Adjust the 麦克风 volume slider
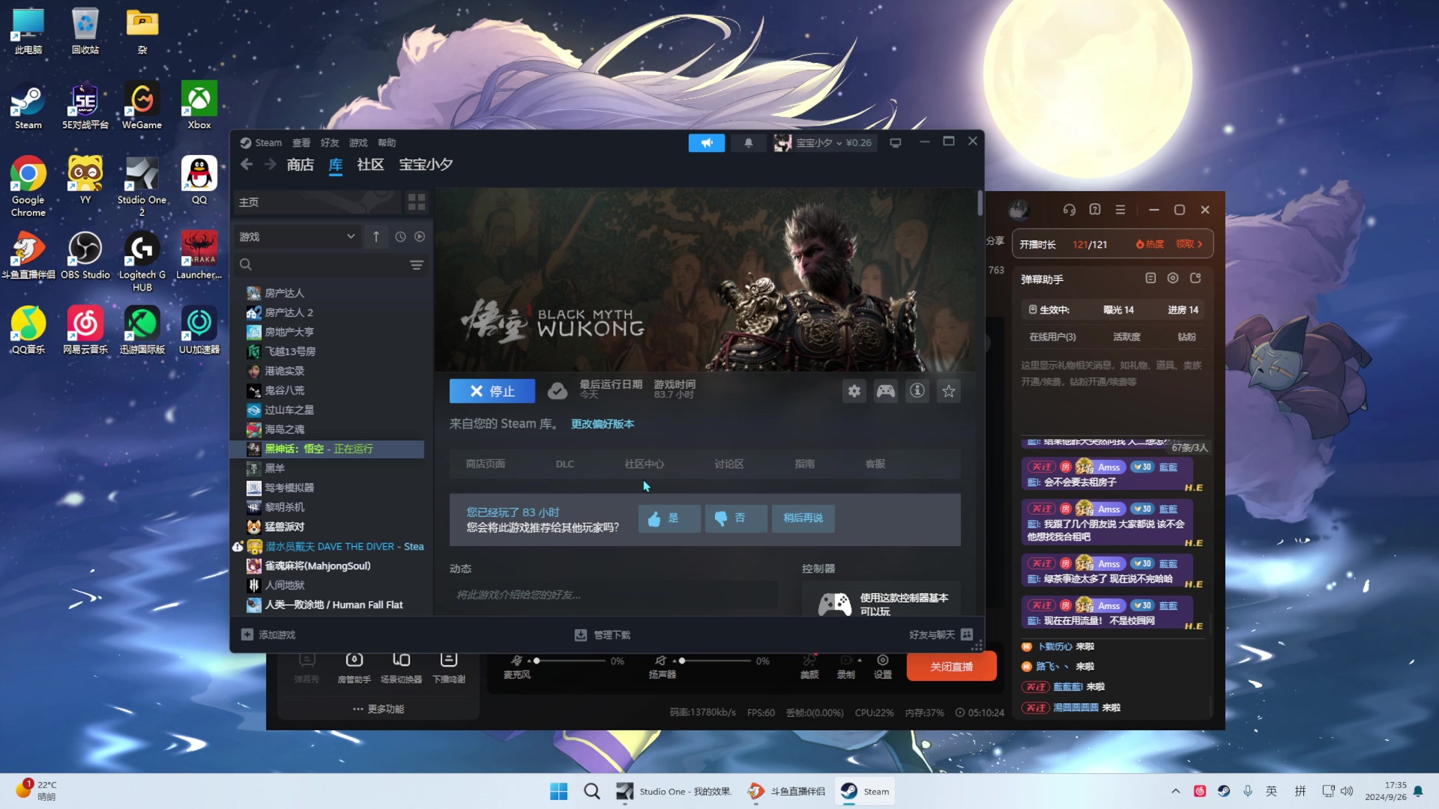The image size is (1439, 809). tap(571, 661)
